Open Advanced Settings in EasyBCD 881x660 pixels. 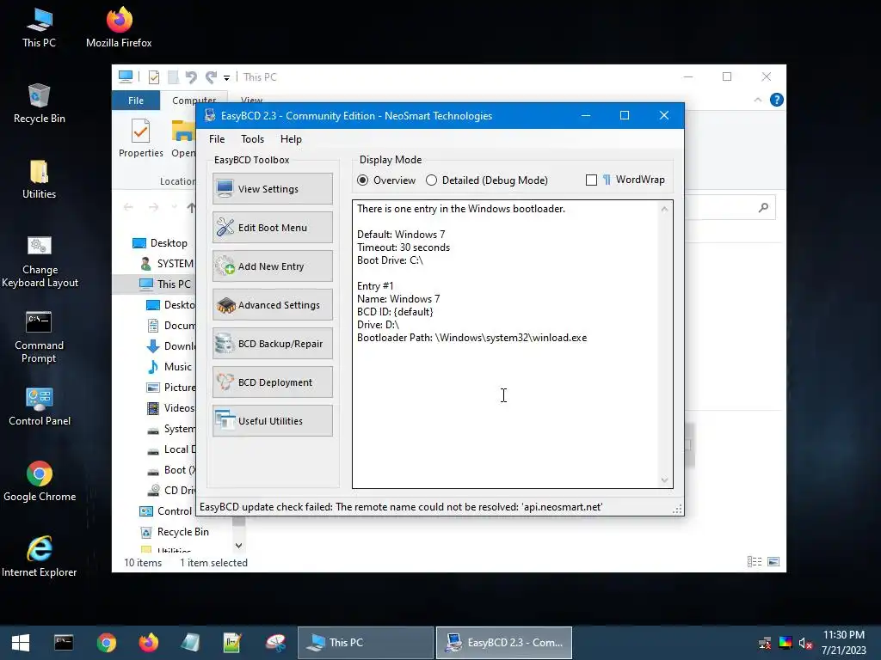click(x=273, y=305)
